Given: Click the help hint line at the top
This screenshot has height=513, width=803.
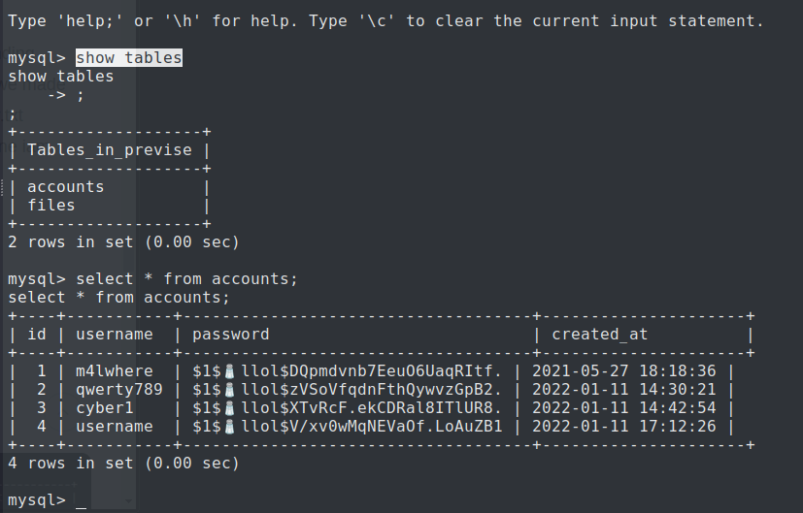Looking at the screenshot, I should pos(385,20).
